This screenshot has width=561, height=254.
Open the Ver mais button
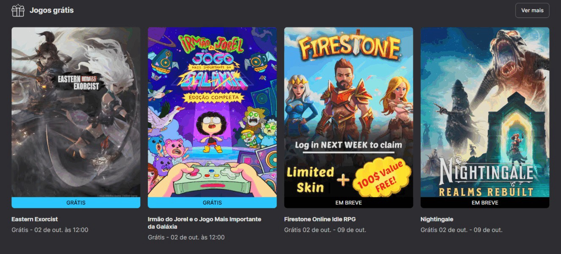click(532, 11)
